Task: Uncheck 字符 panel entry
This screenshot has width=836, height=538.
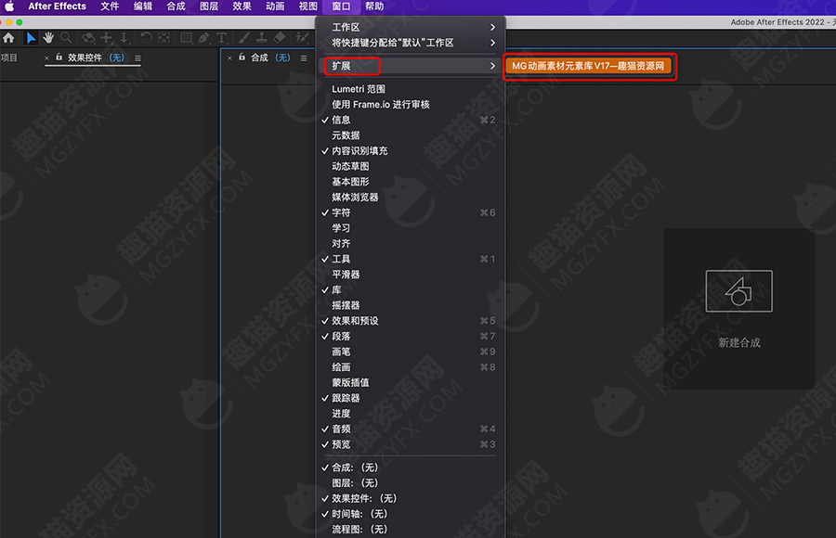Action: point(410,212)
